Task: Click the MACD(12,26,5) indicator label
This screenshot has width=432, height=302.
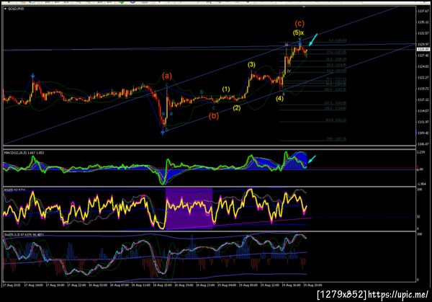Action: point(24,153)
